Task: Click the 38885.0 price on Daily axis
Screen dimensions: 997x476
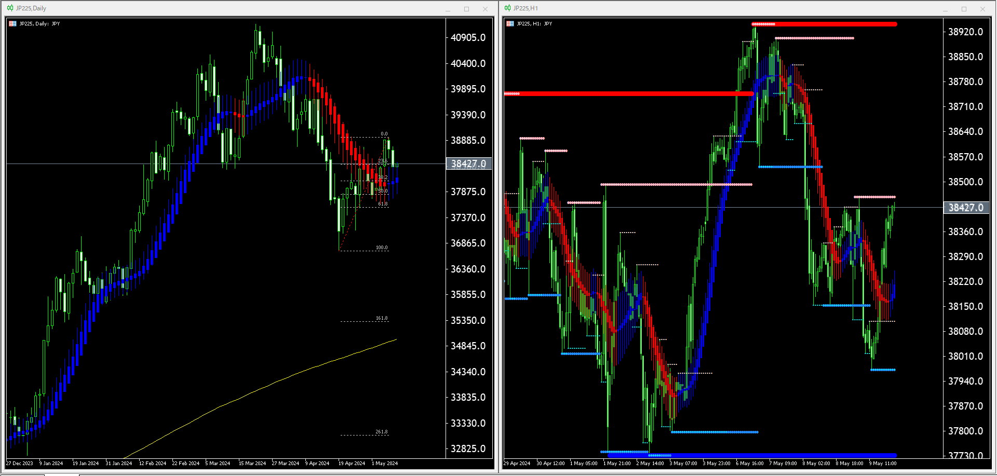Action: coord(468,141)
